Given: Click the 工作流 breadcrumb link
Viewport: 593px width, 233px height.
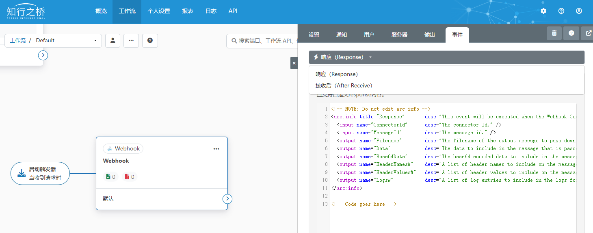Looking at the screenshot, I should 17,41.
